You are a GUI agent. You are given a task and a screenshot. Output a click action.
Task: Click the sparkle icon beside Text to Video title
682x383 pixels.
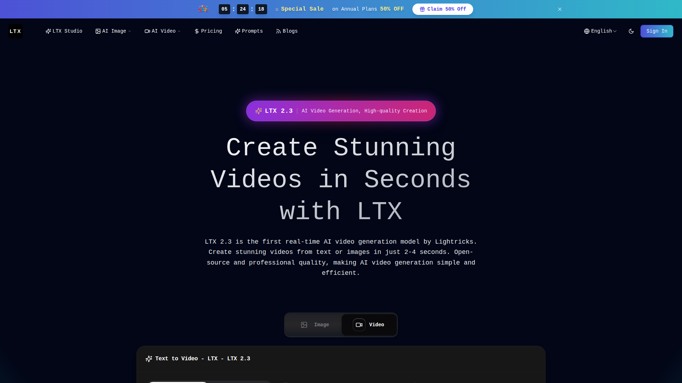[149, 359]
